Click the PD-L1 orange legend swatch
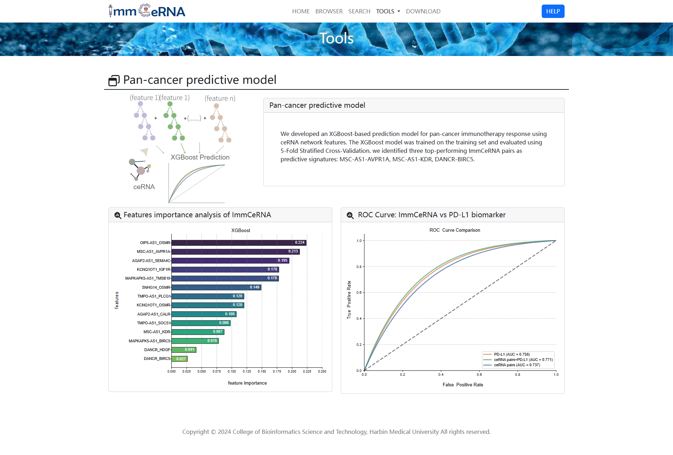 coord(488,354)
